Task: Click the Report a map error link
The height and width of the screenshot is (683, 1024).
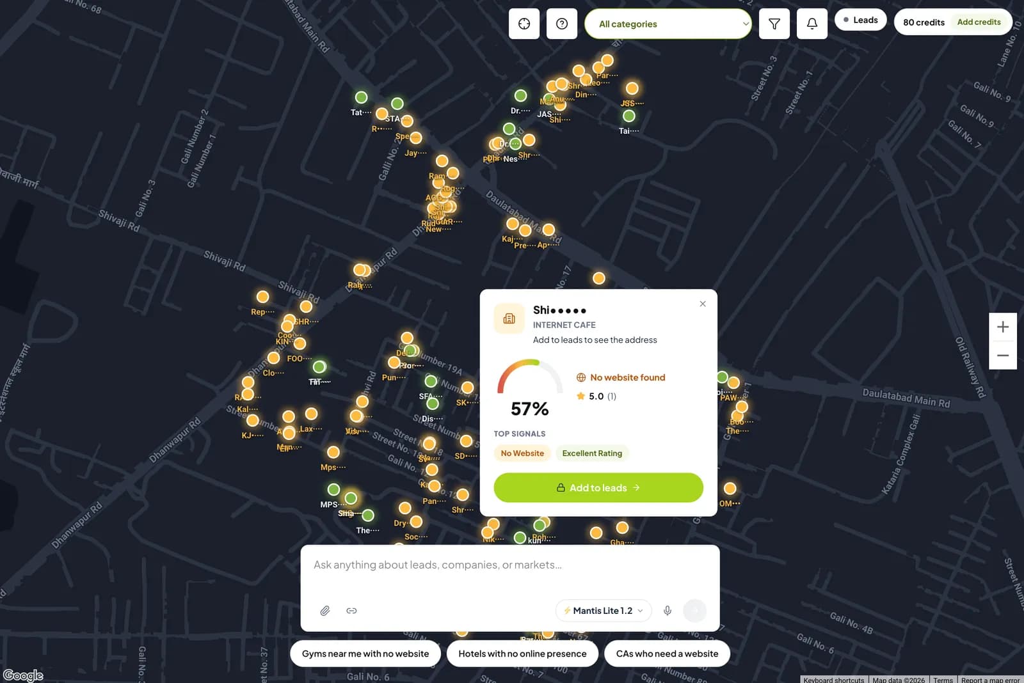Action: [990, 680]
